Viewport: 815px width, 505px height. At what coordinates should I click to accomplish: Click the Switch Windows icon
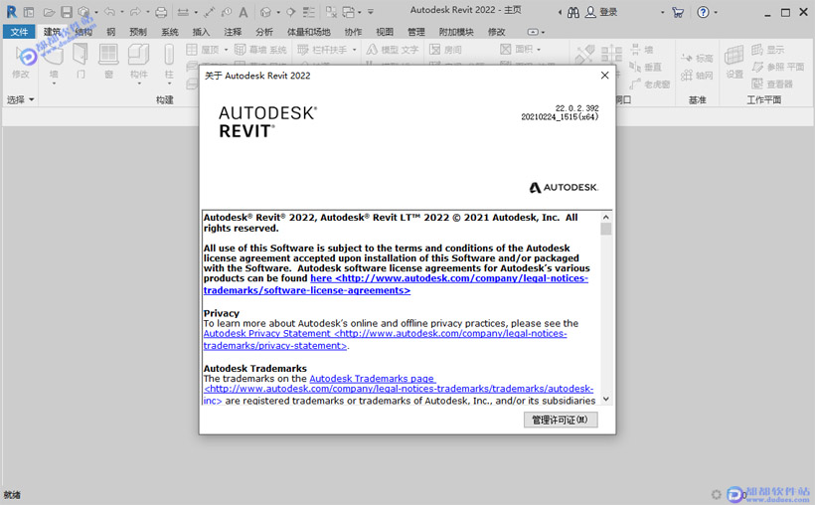coord(348,12)
